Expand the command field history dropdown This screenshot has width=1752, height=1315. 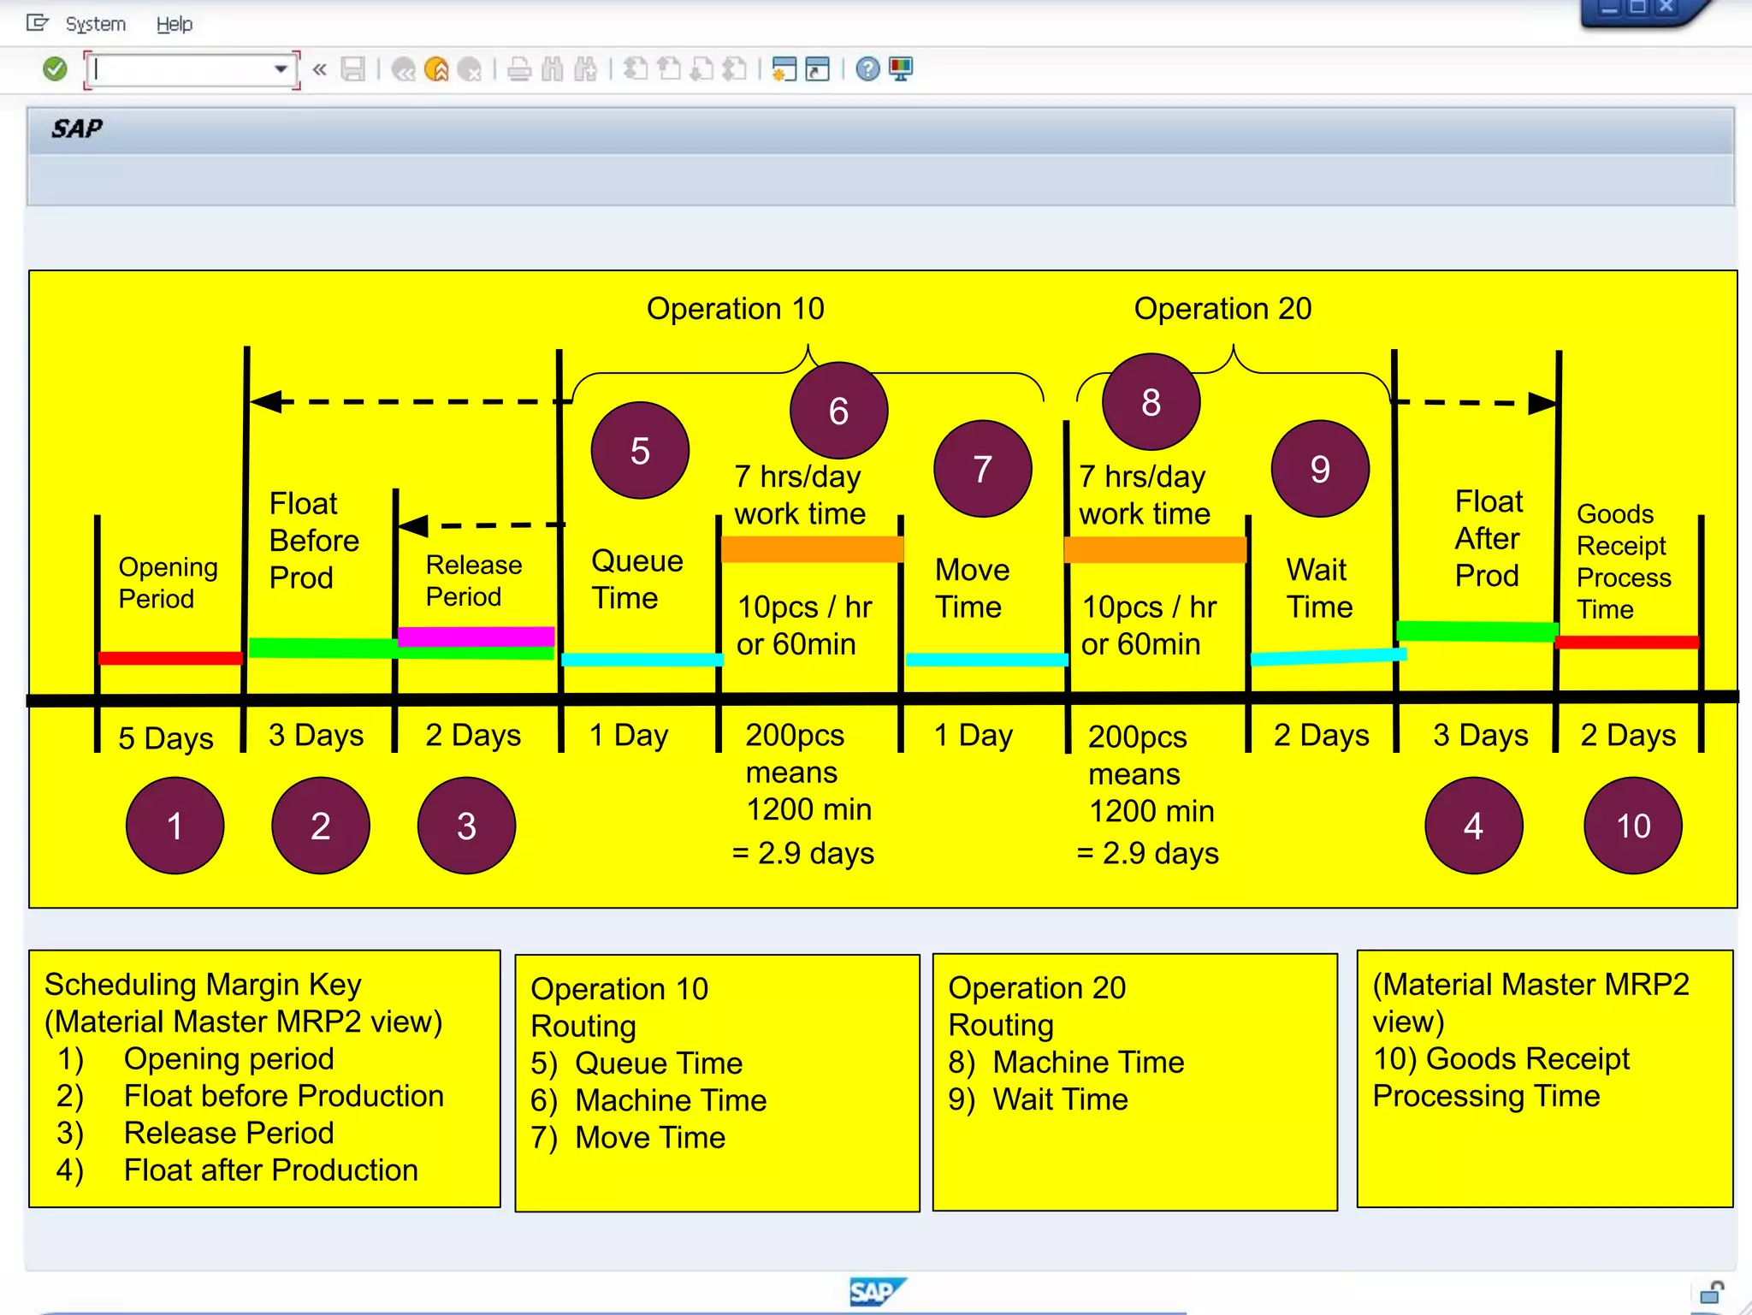point(281,68)
